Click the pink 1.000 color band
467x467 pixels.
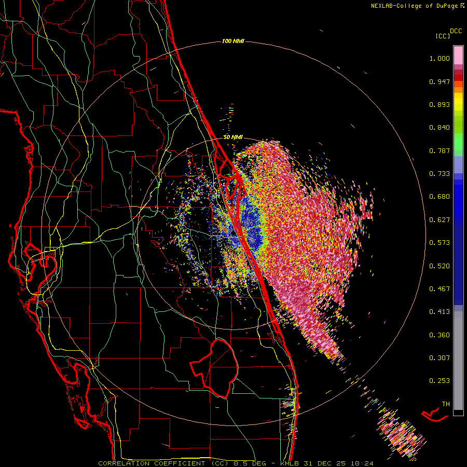[x=458, y=56]
